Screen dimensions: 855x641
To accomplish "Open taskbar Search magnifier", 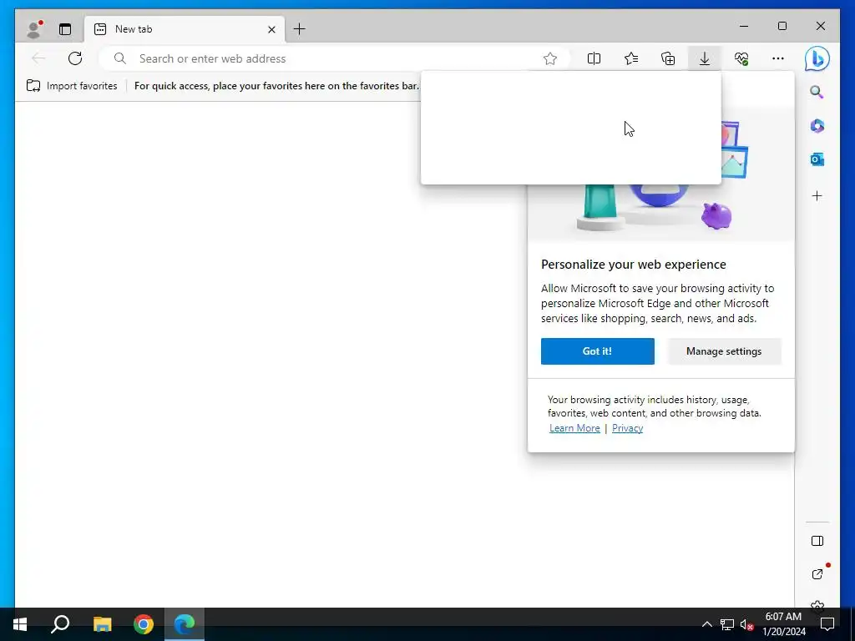I will click(x=60, y=624).
